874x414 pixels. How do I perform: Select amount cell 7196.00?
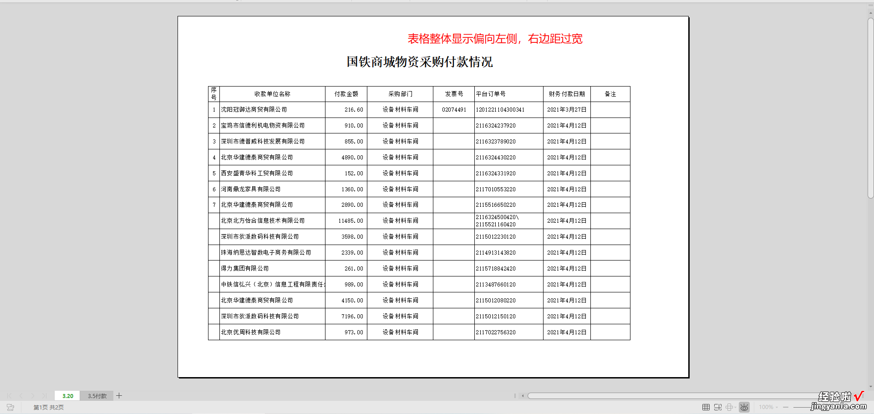[x=346, y=317]
